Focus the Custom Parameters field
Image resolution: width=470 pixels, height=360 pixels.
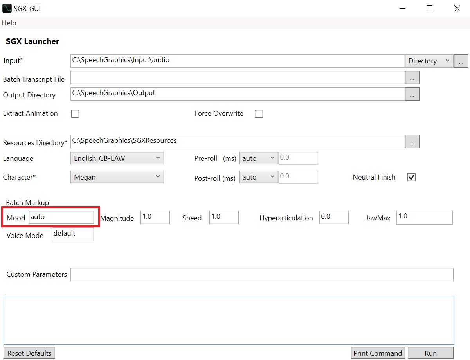[261, 275]
